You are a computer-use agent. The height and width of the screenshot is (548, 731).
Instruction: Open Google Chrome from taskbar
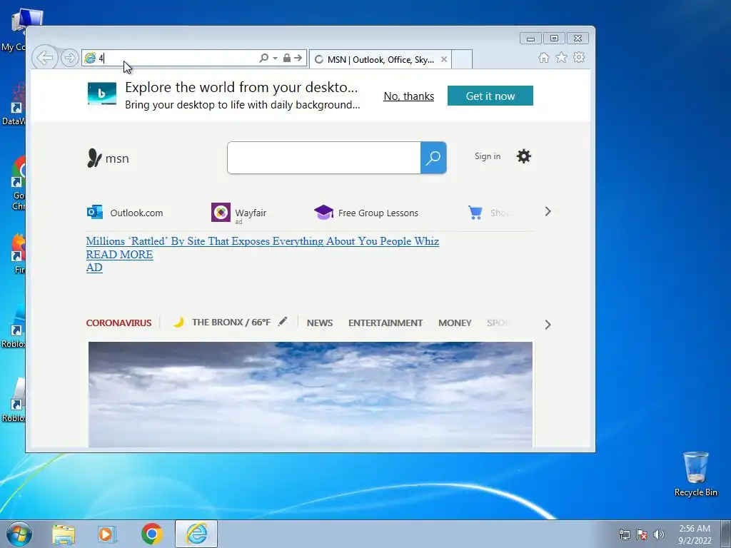(151, 534)
